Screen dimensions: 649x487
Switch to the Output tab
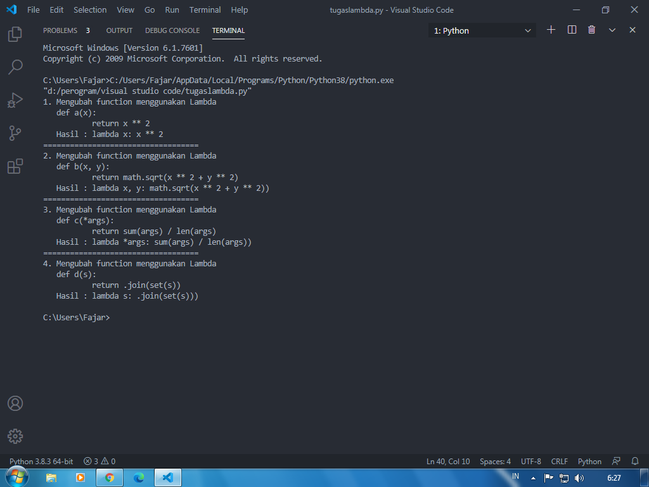pyautogui.click(x=119, y=30)
